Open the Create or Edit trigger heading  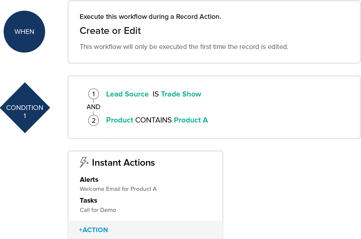(110, 31)
